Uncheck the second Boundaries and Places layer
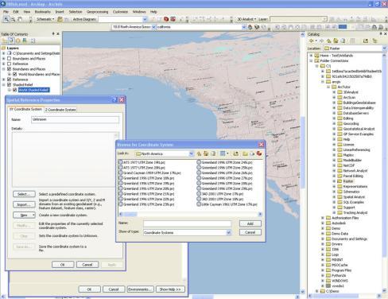This screenshot has width=388, height=299. pyautogui.click(x=10, y=69)
